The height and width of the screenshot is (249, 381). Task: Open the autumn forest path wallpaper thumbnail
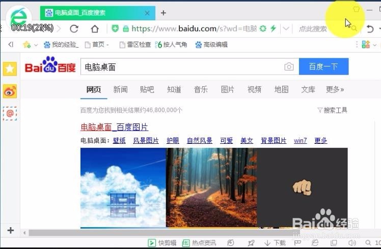(x=211, y=188)
